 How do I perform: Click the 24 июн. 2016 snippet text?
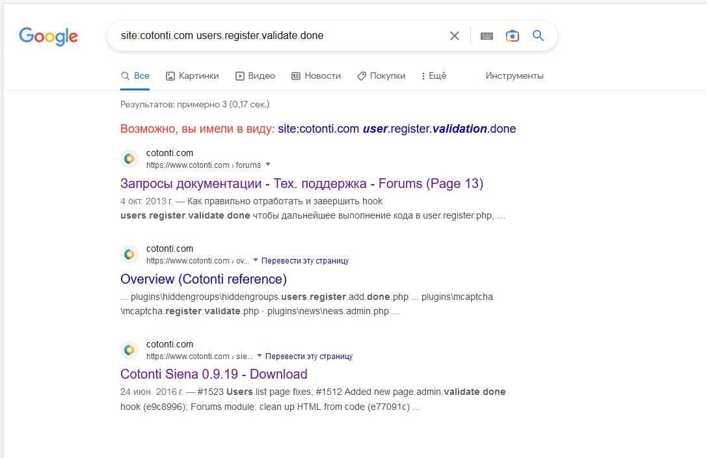pyautogui.click(x=312, y=399)
